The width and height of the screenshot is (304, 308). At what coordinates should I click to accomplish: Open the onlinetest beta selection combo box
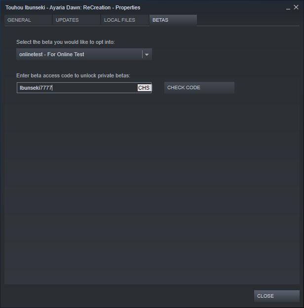84,54
